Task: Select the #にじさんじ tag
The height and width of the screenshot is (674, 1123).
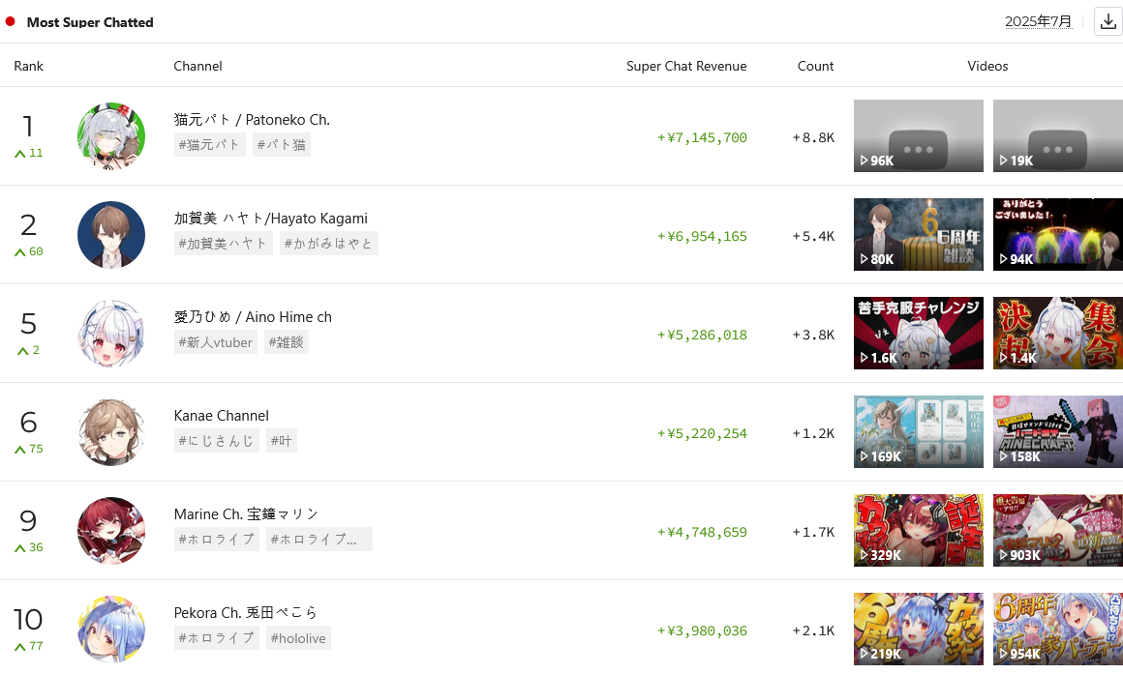Action: tap(216, 441)
